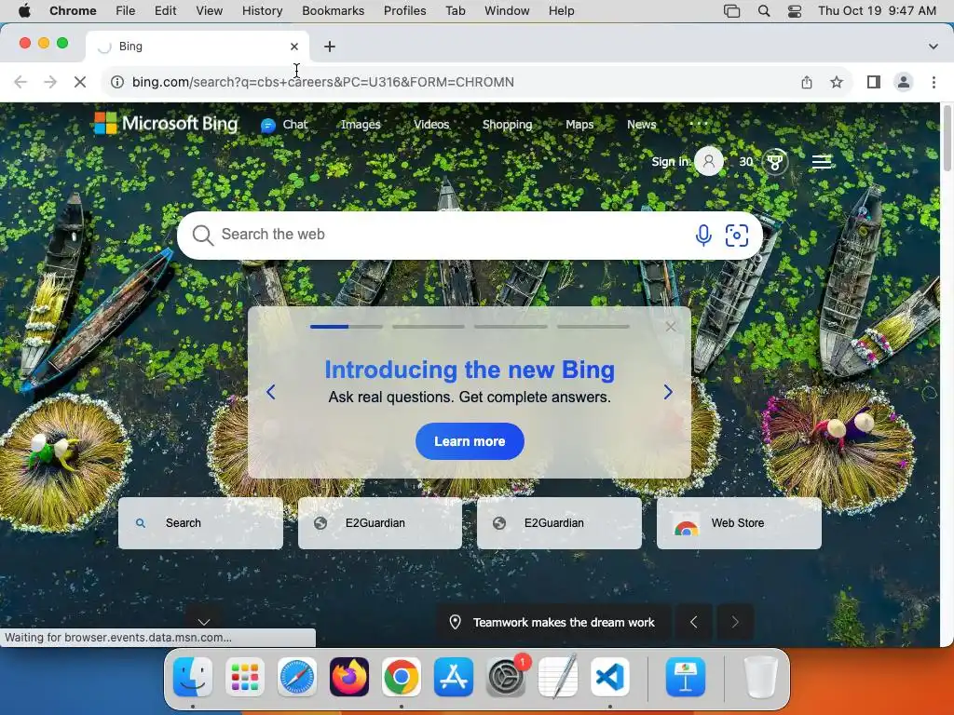Stop loading the page

point(80,82)
